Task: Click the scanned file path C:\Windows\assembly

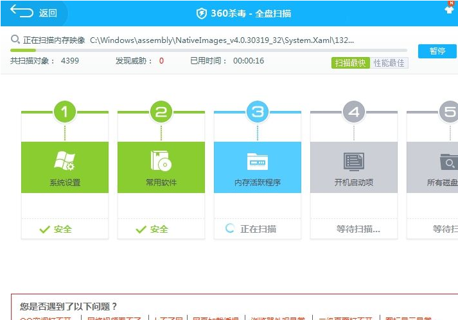Action: click(222, 40)
